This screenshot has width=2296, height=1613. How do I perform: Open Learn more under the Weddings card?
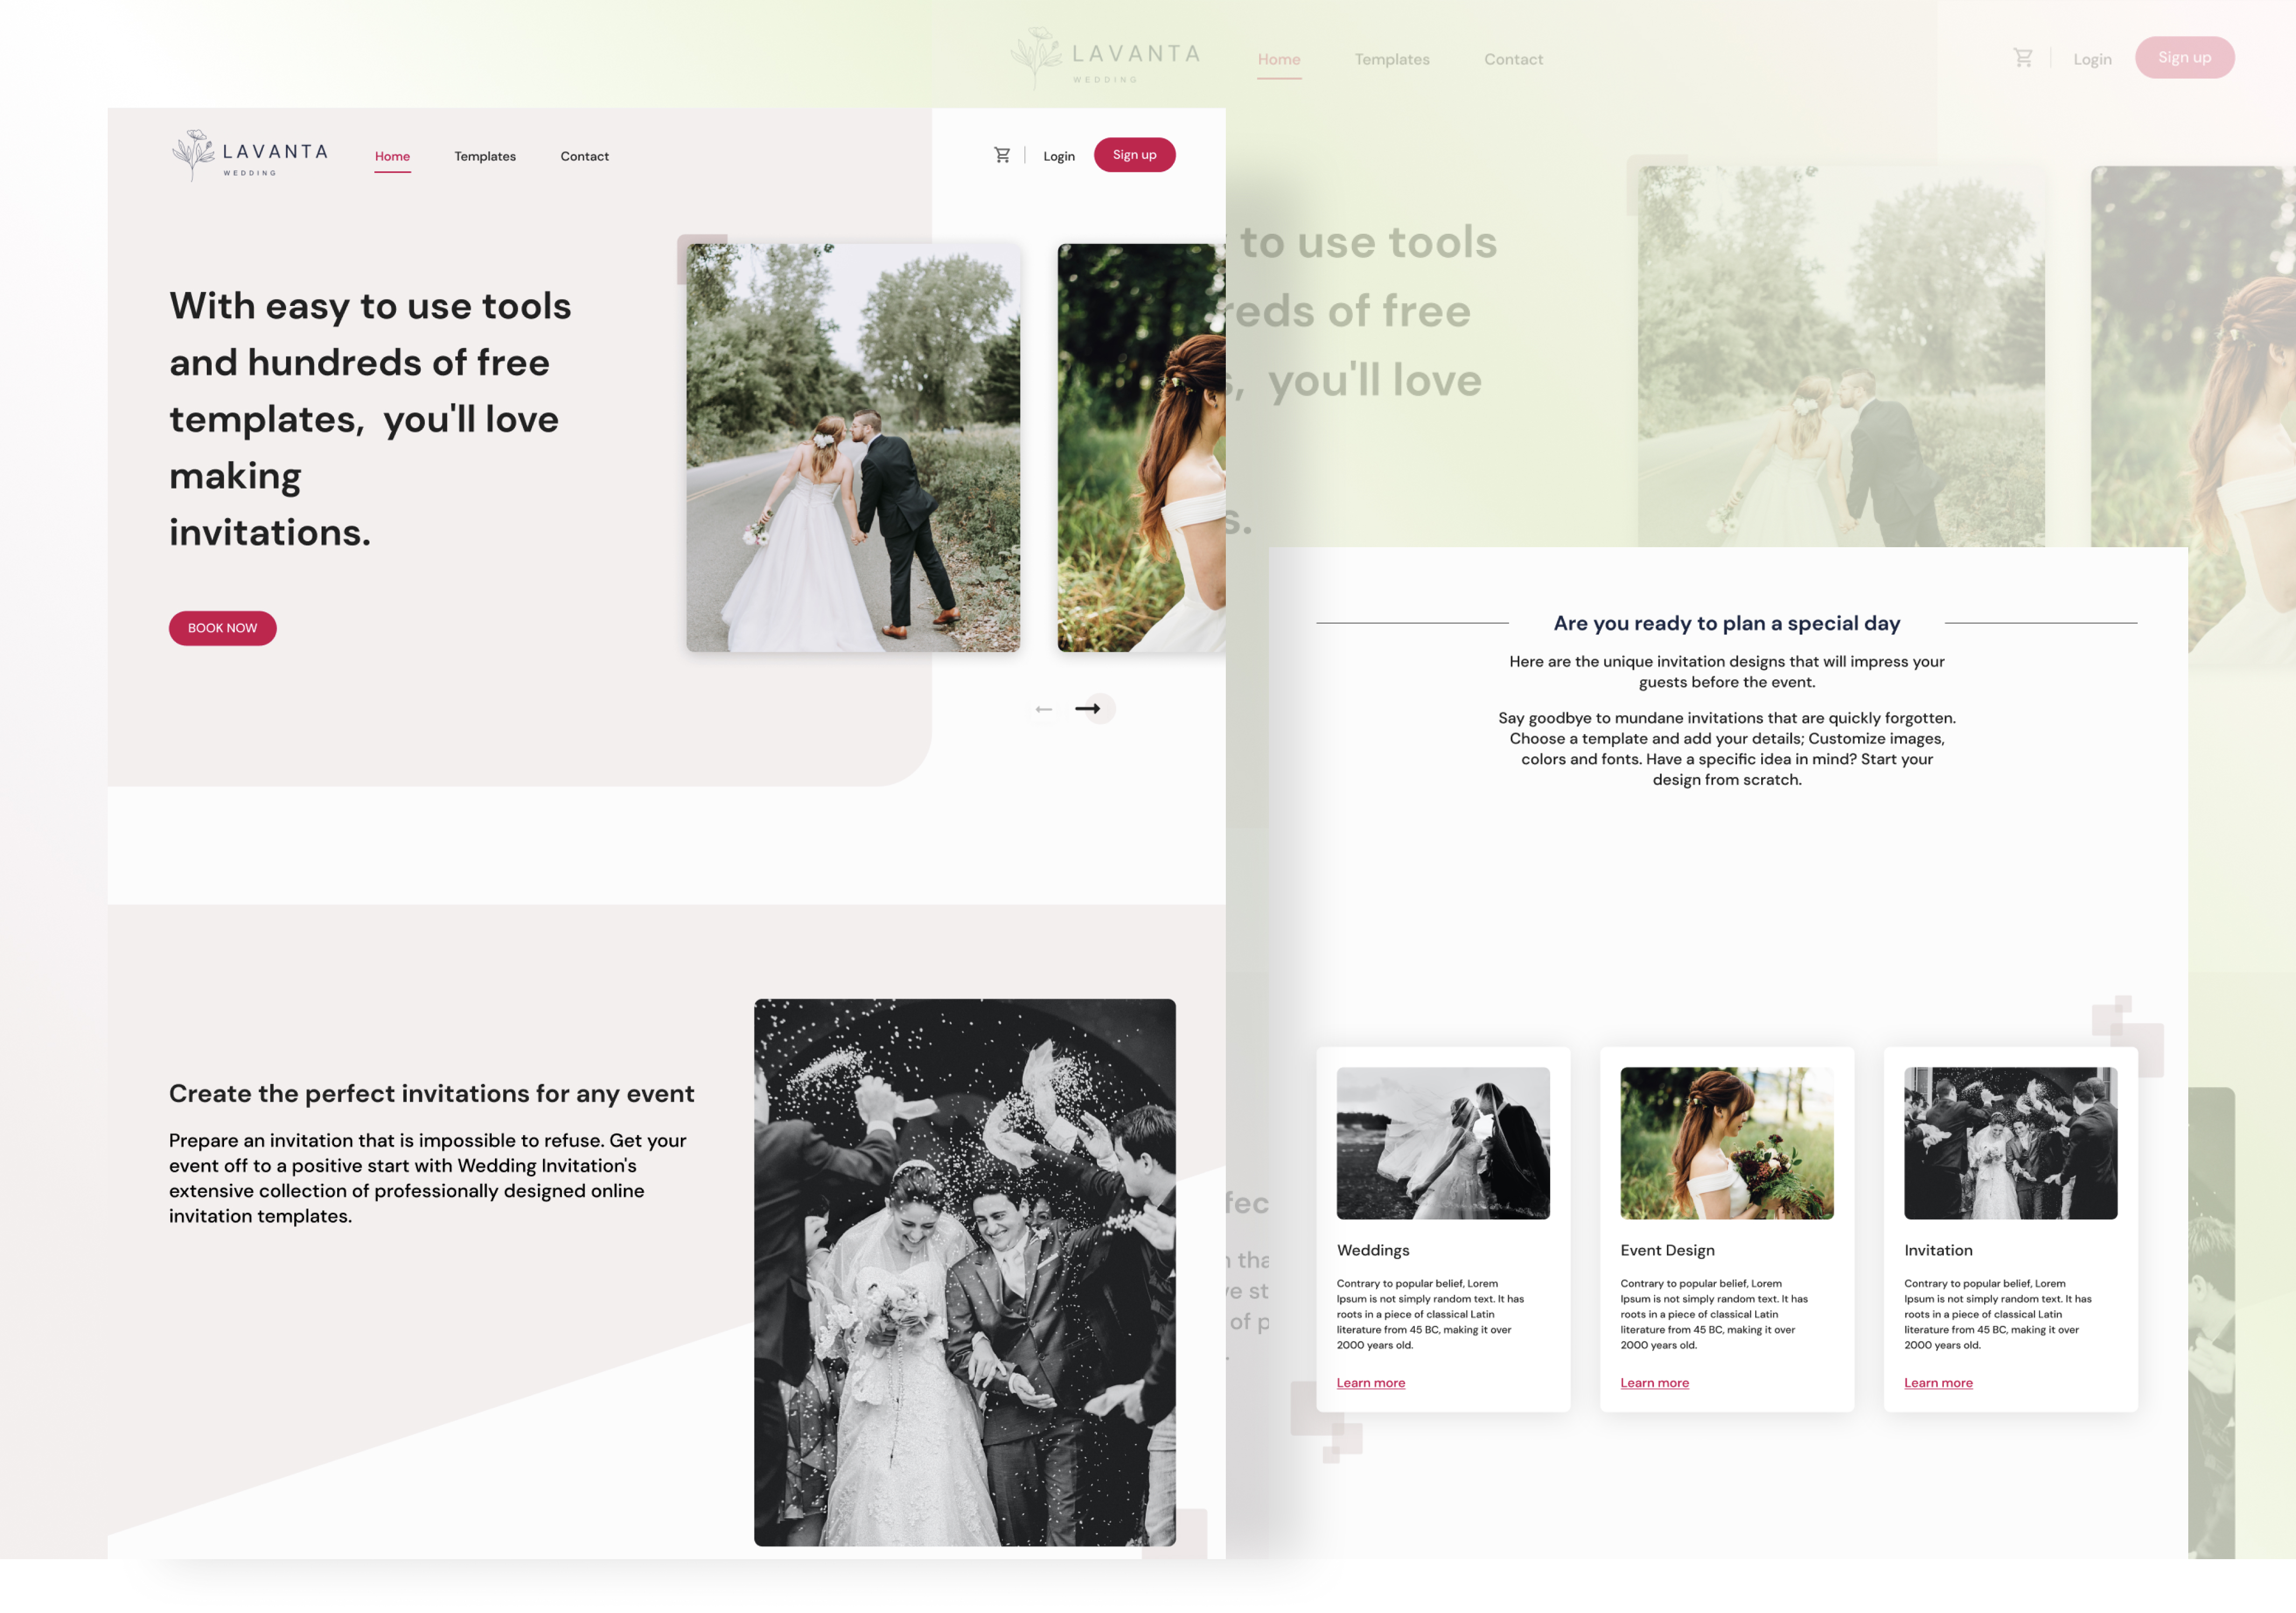tap(1371, 1382)
